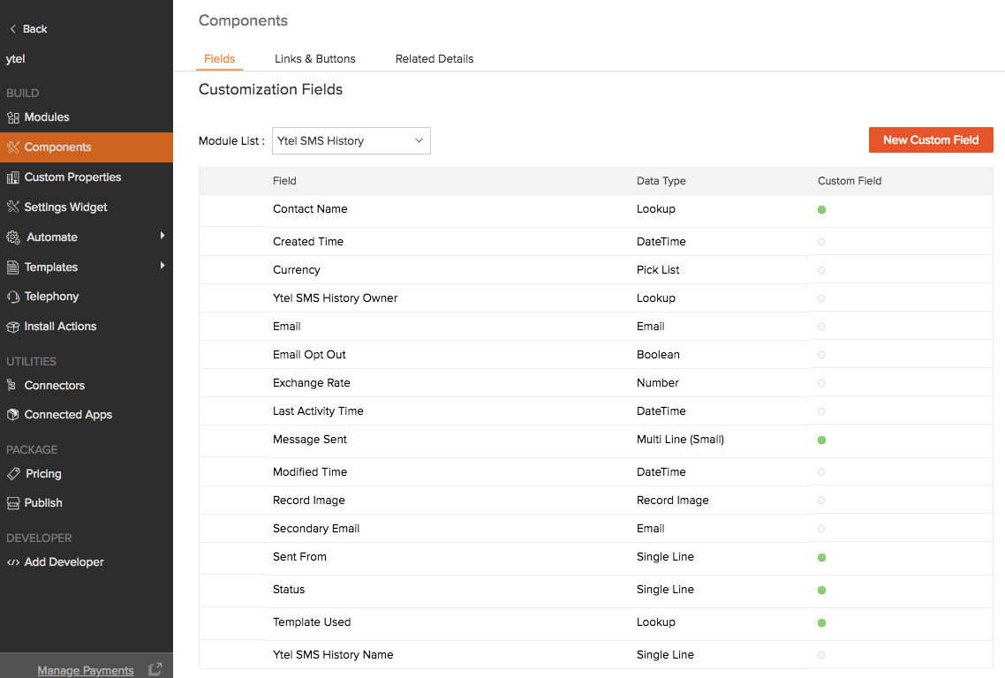Click the Pricing tag icon
This screenshot has height=678, width=1005.
click(x=13, y=473)
